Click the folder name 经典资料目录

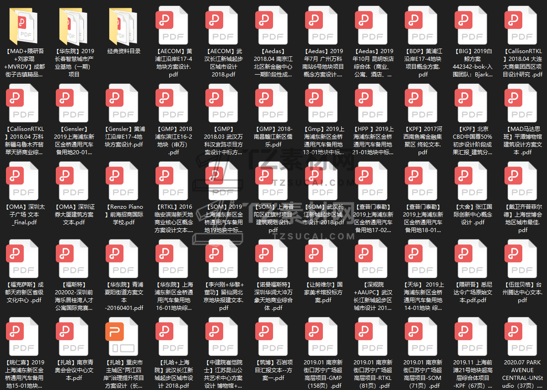(124, 51)
